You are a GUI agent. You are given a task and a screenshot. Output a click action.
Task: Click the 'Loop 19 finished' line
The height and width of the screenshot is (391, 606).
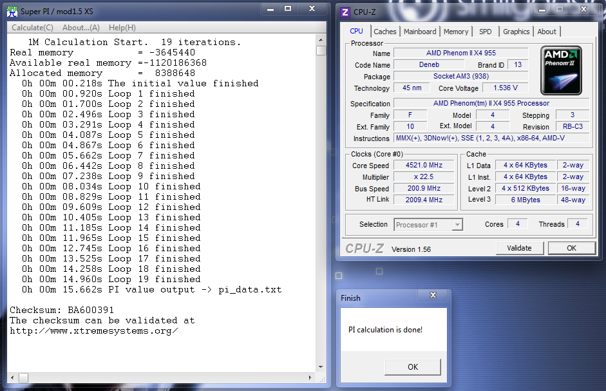tap(111, 279)
